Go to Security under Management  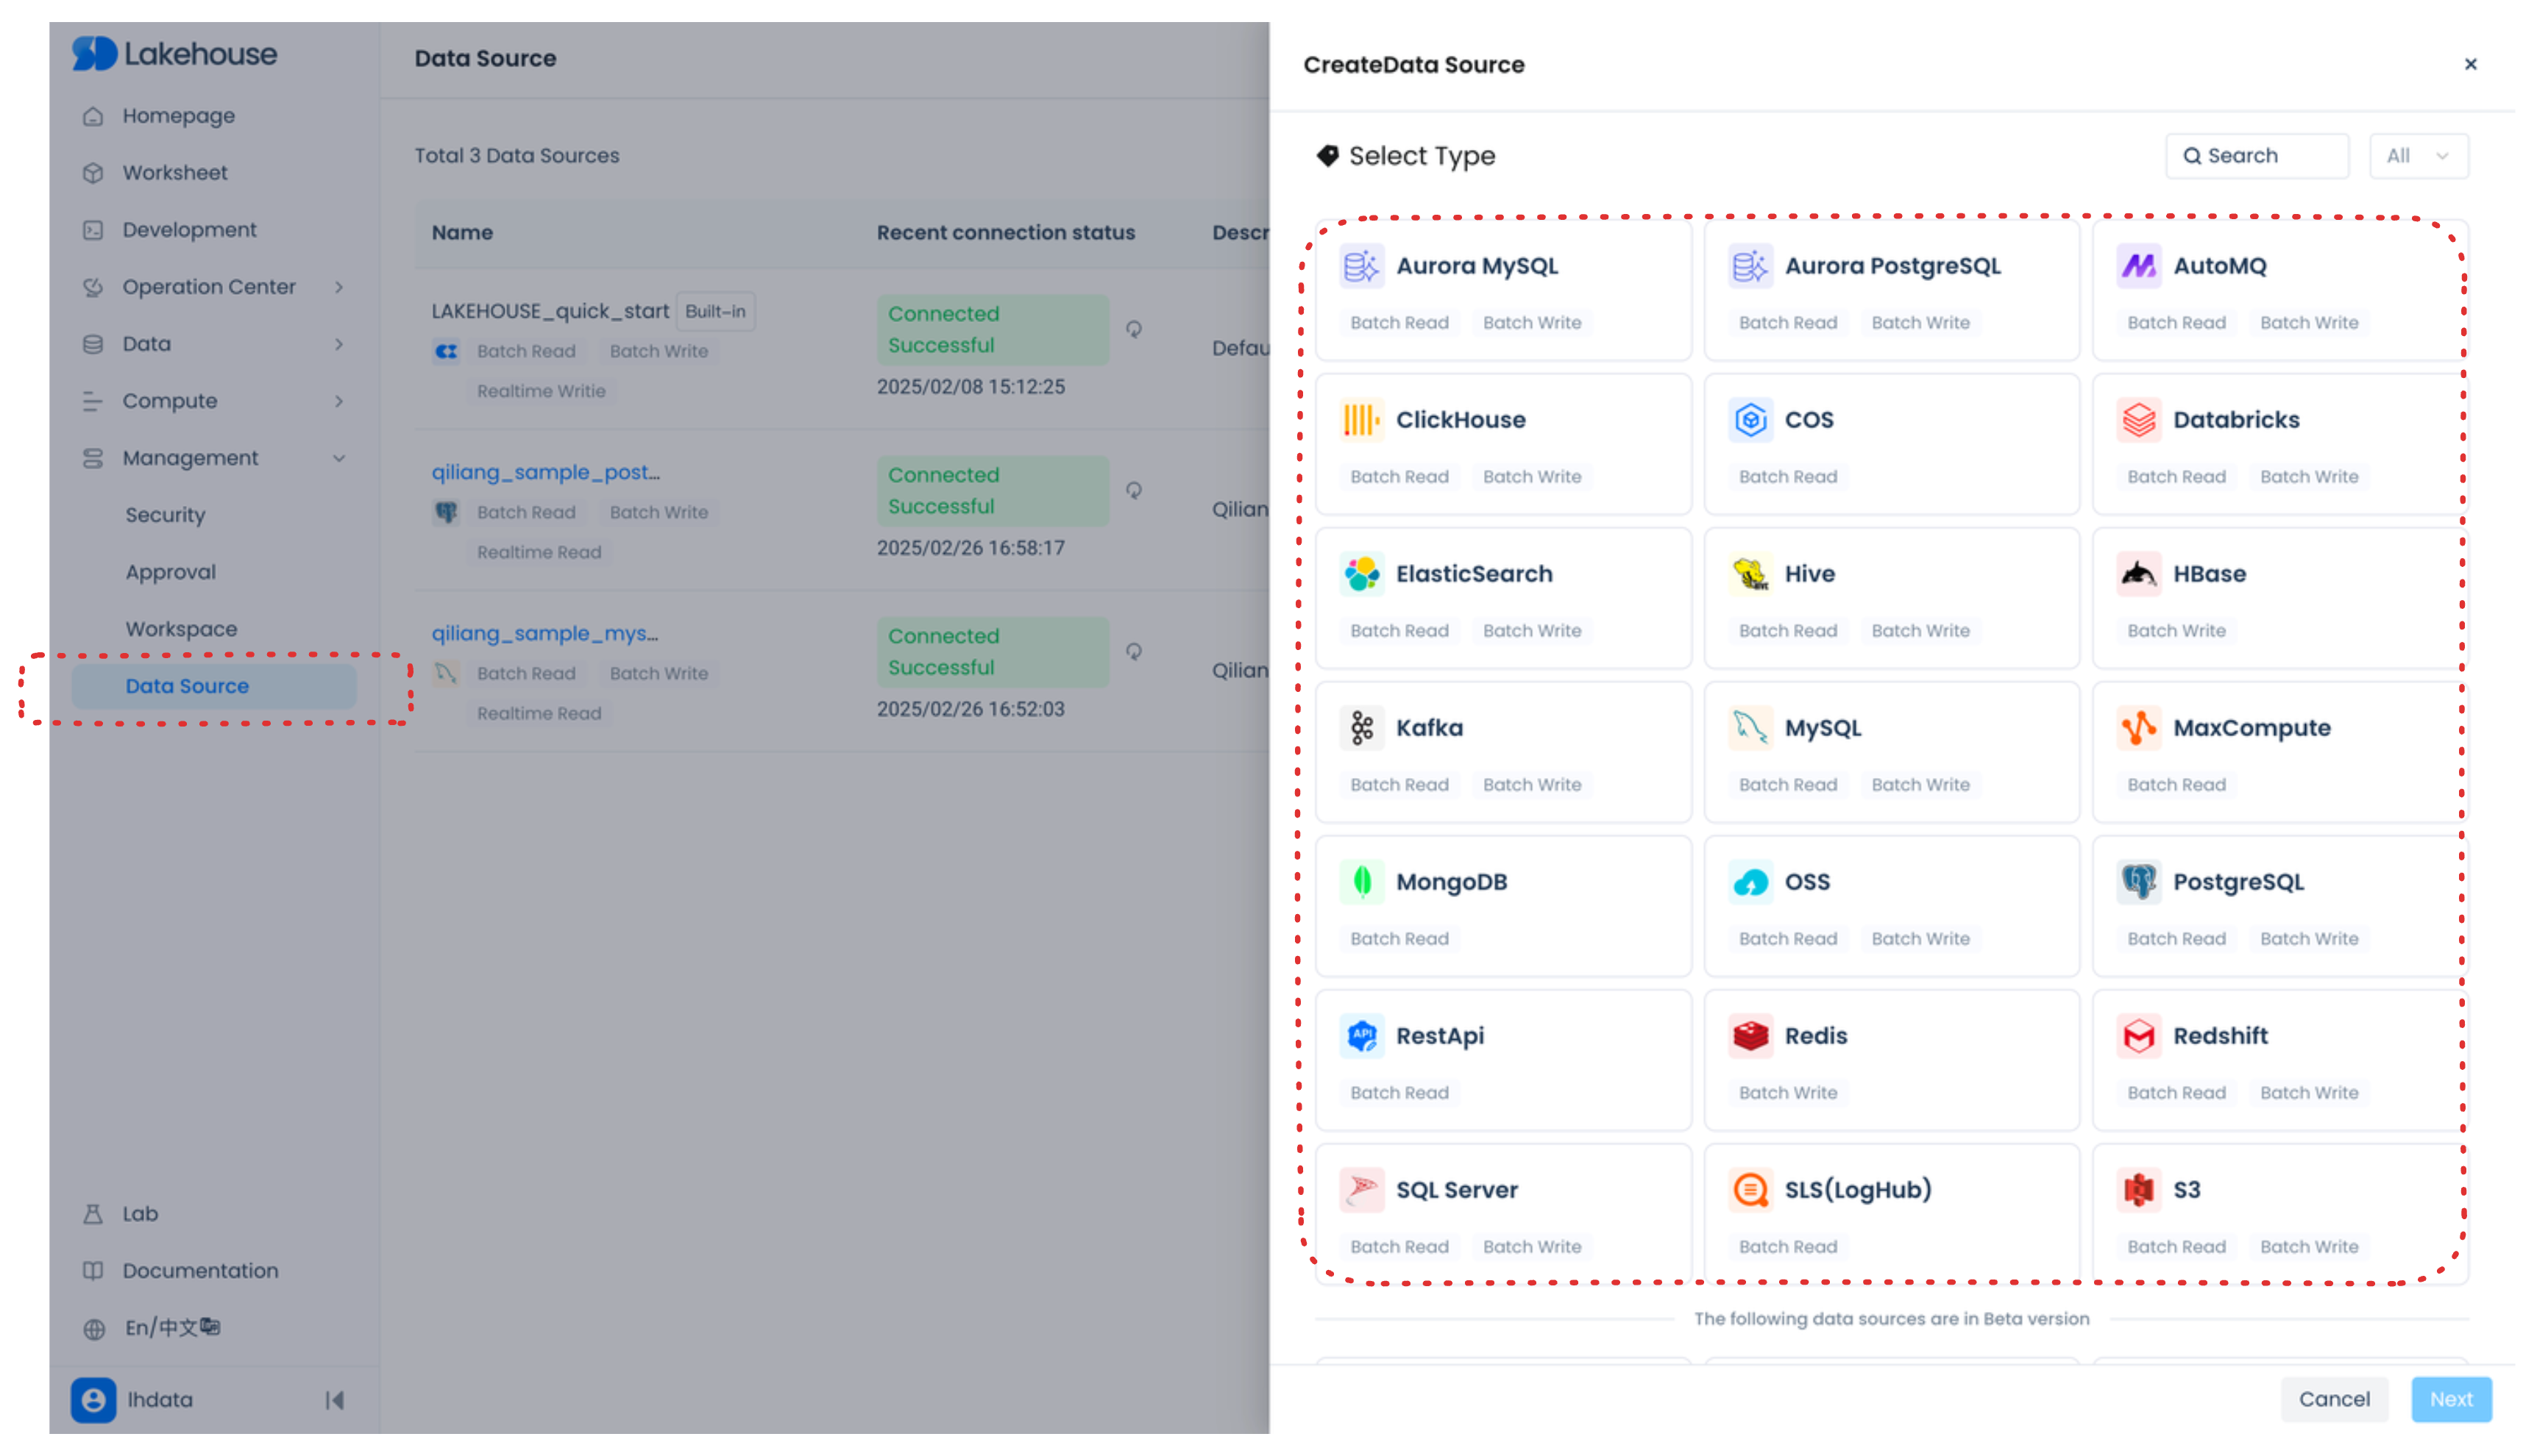165,515
